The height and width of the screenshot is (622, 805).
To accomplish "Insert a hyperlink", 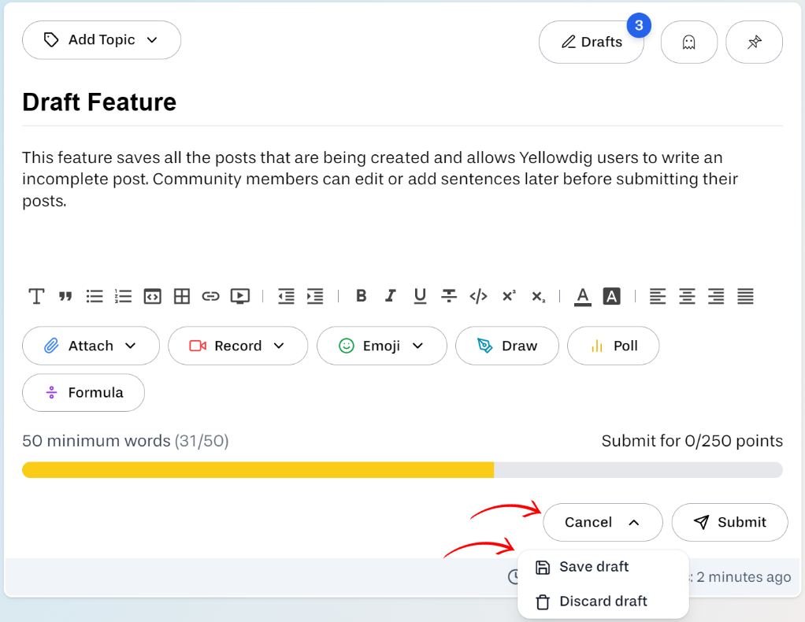I will 210,296.
